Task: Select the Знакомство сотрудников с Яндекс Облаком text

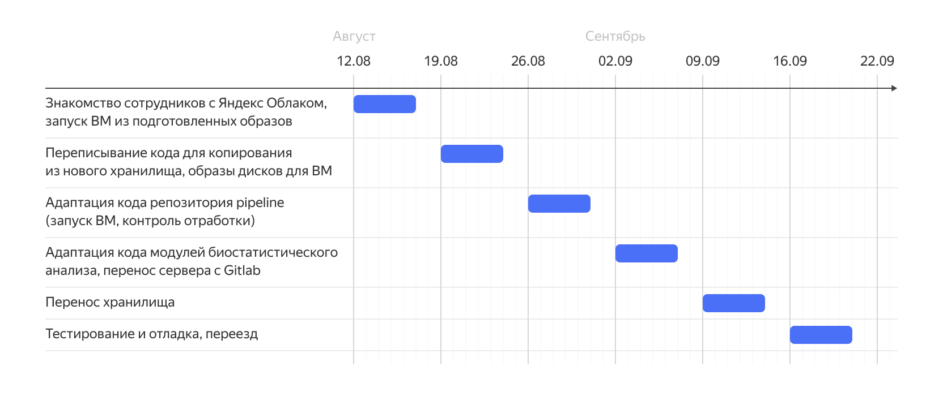Action: coord(186,104)
